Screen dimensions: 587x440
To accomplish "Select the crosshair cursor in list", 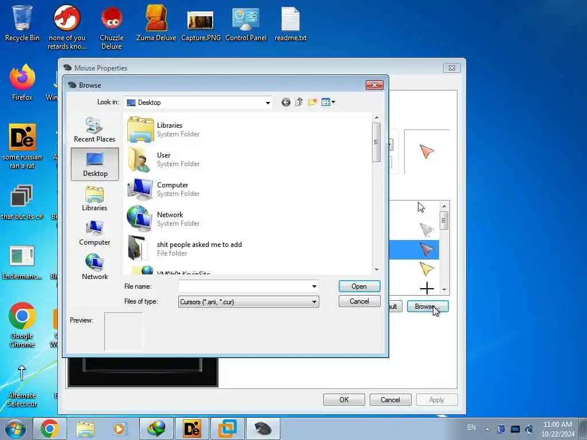I will pyautogui.click(x=426, y=289).
